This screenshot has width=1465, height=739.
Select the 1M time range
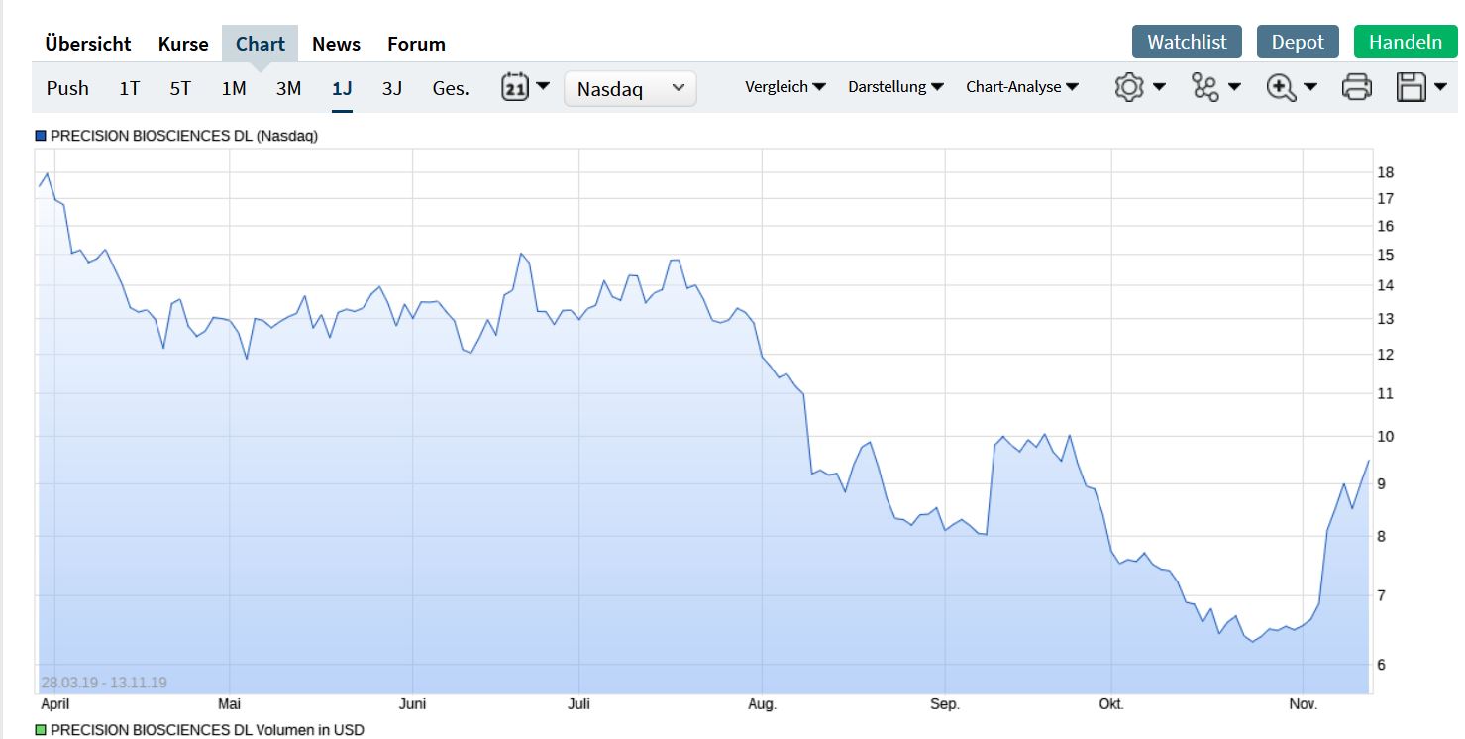[234, 88]
